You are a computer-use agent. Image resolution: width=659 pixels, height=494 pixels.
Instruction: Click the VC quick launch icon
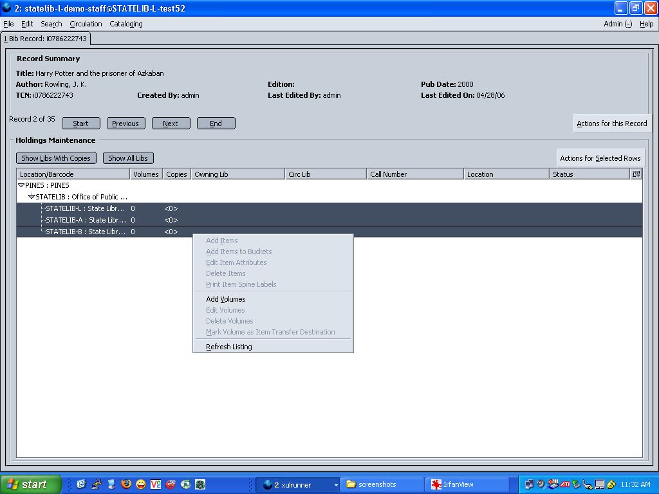pyautogui.click(x=156, y=484)
